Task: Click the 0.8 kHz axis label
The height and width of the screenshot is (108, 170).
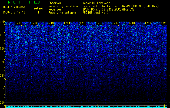Action: (2, 76)
